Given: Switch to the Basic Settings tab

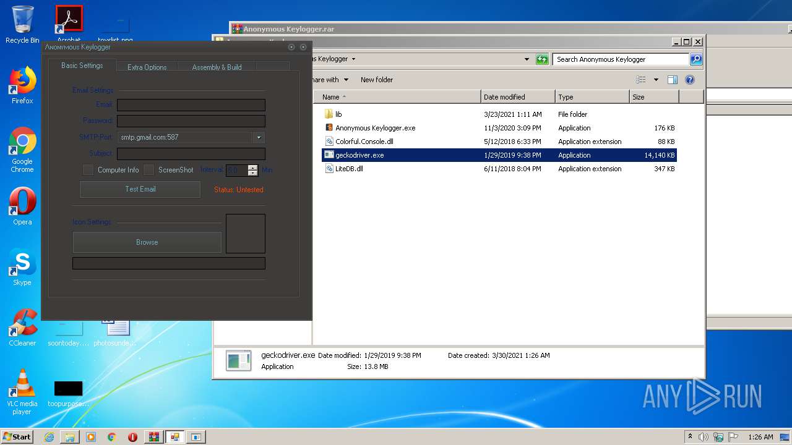Looking at the screenshot, I should coord(82,66).
